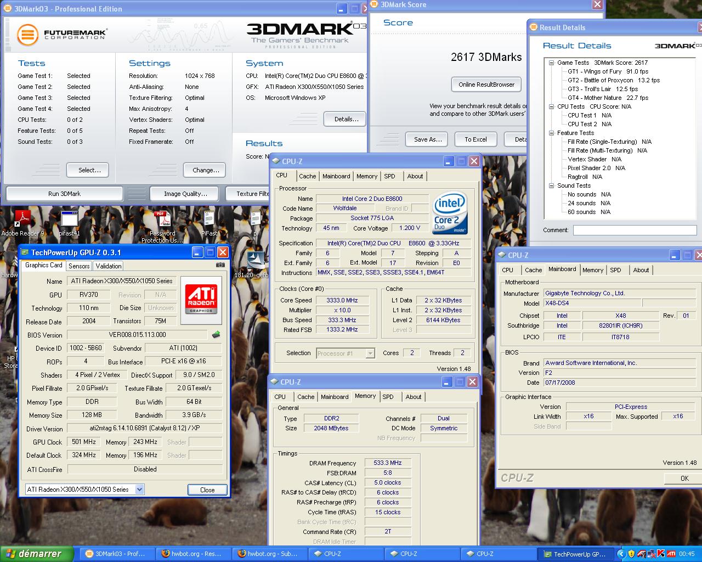Click OK in the CPU-Z mainboard window
Viewport: 702px width, 562px height.
[x=684, y=478]
